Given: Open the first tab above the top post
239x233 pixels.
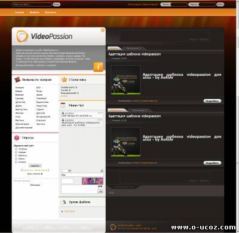Looking at the screenshot, I should tap(114, 48).
